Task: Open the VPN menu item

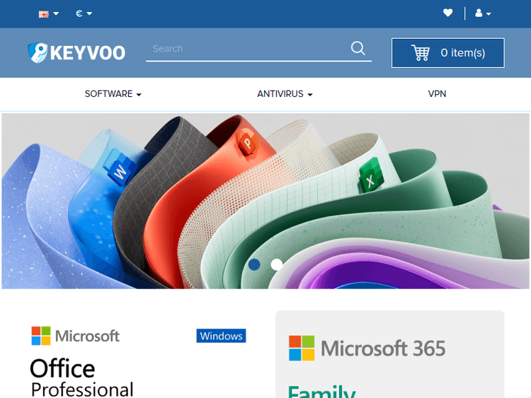Action: tap(437, 94)
